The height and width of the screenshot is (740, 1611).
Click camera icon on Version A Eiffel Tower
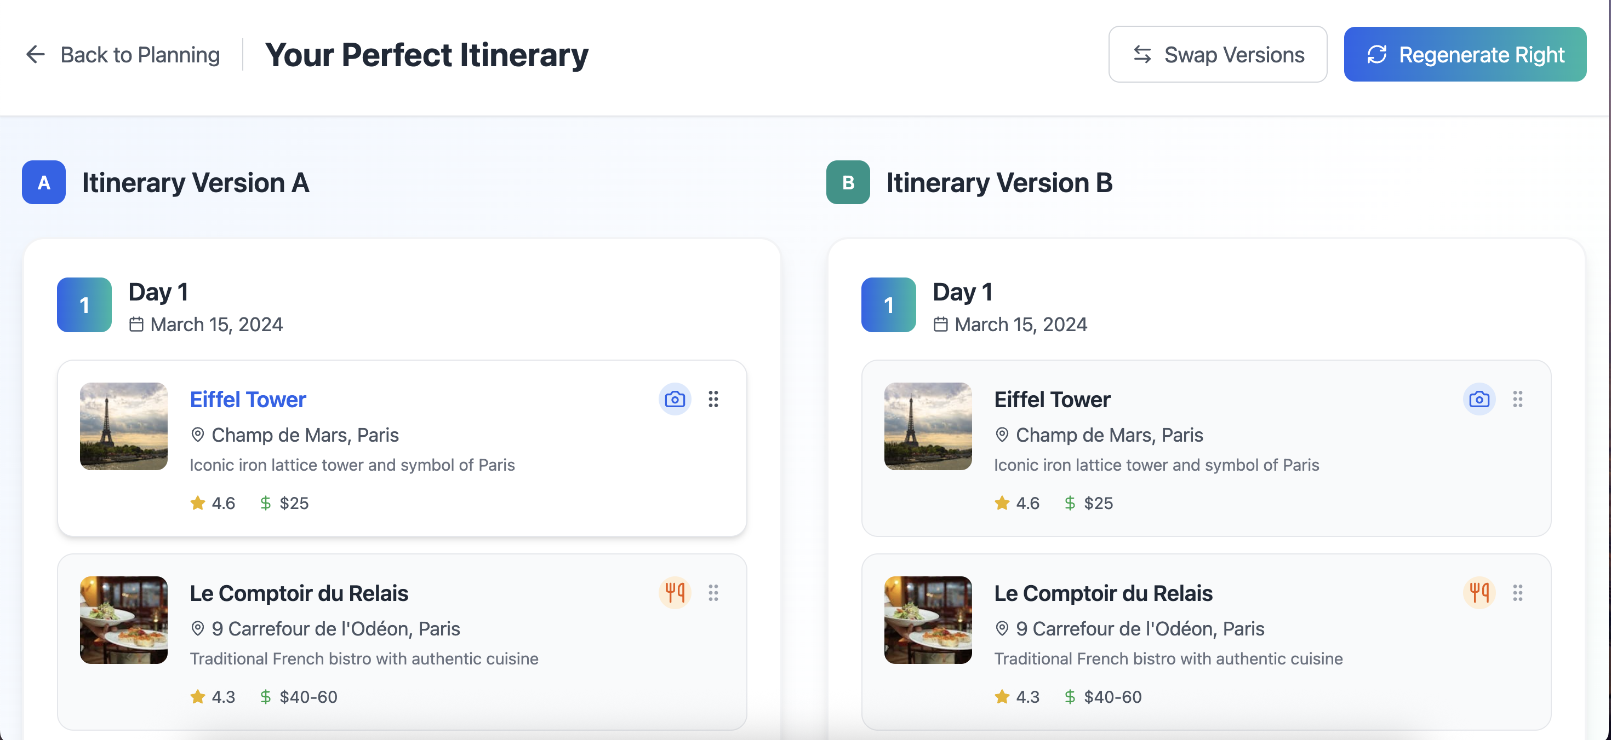pyautogui.click(x=674, y=399)
